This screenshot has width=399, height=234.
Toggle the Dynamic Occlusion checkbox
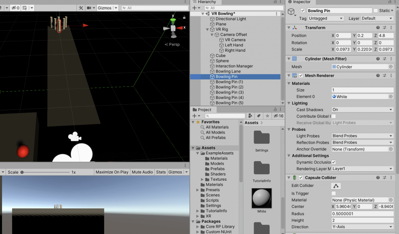(334, 162)
